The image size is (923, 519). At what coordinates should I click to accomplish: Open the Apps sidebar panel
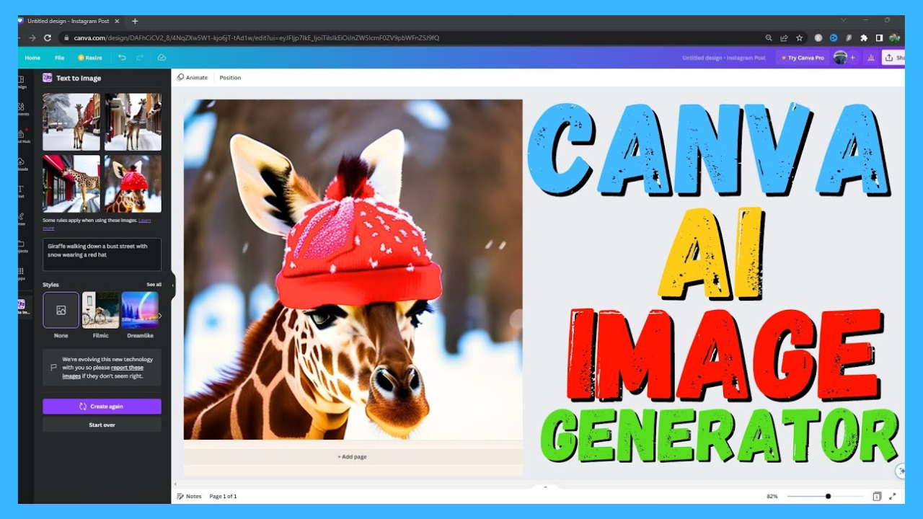[21, 273]
